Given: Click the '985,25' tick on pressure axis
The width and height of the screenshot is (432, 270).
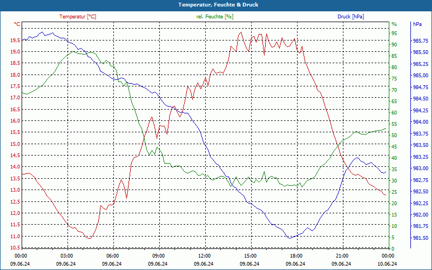Looking at the screenshot, I should tap(421, 64).
